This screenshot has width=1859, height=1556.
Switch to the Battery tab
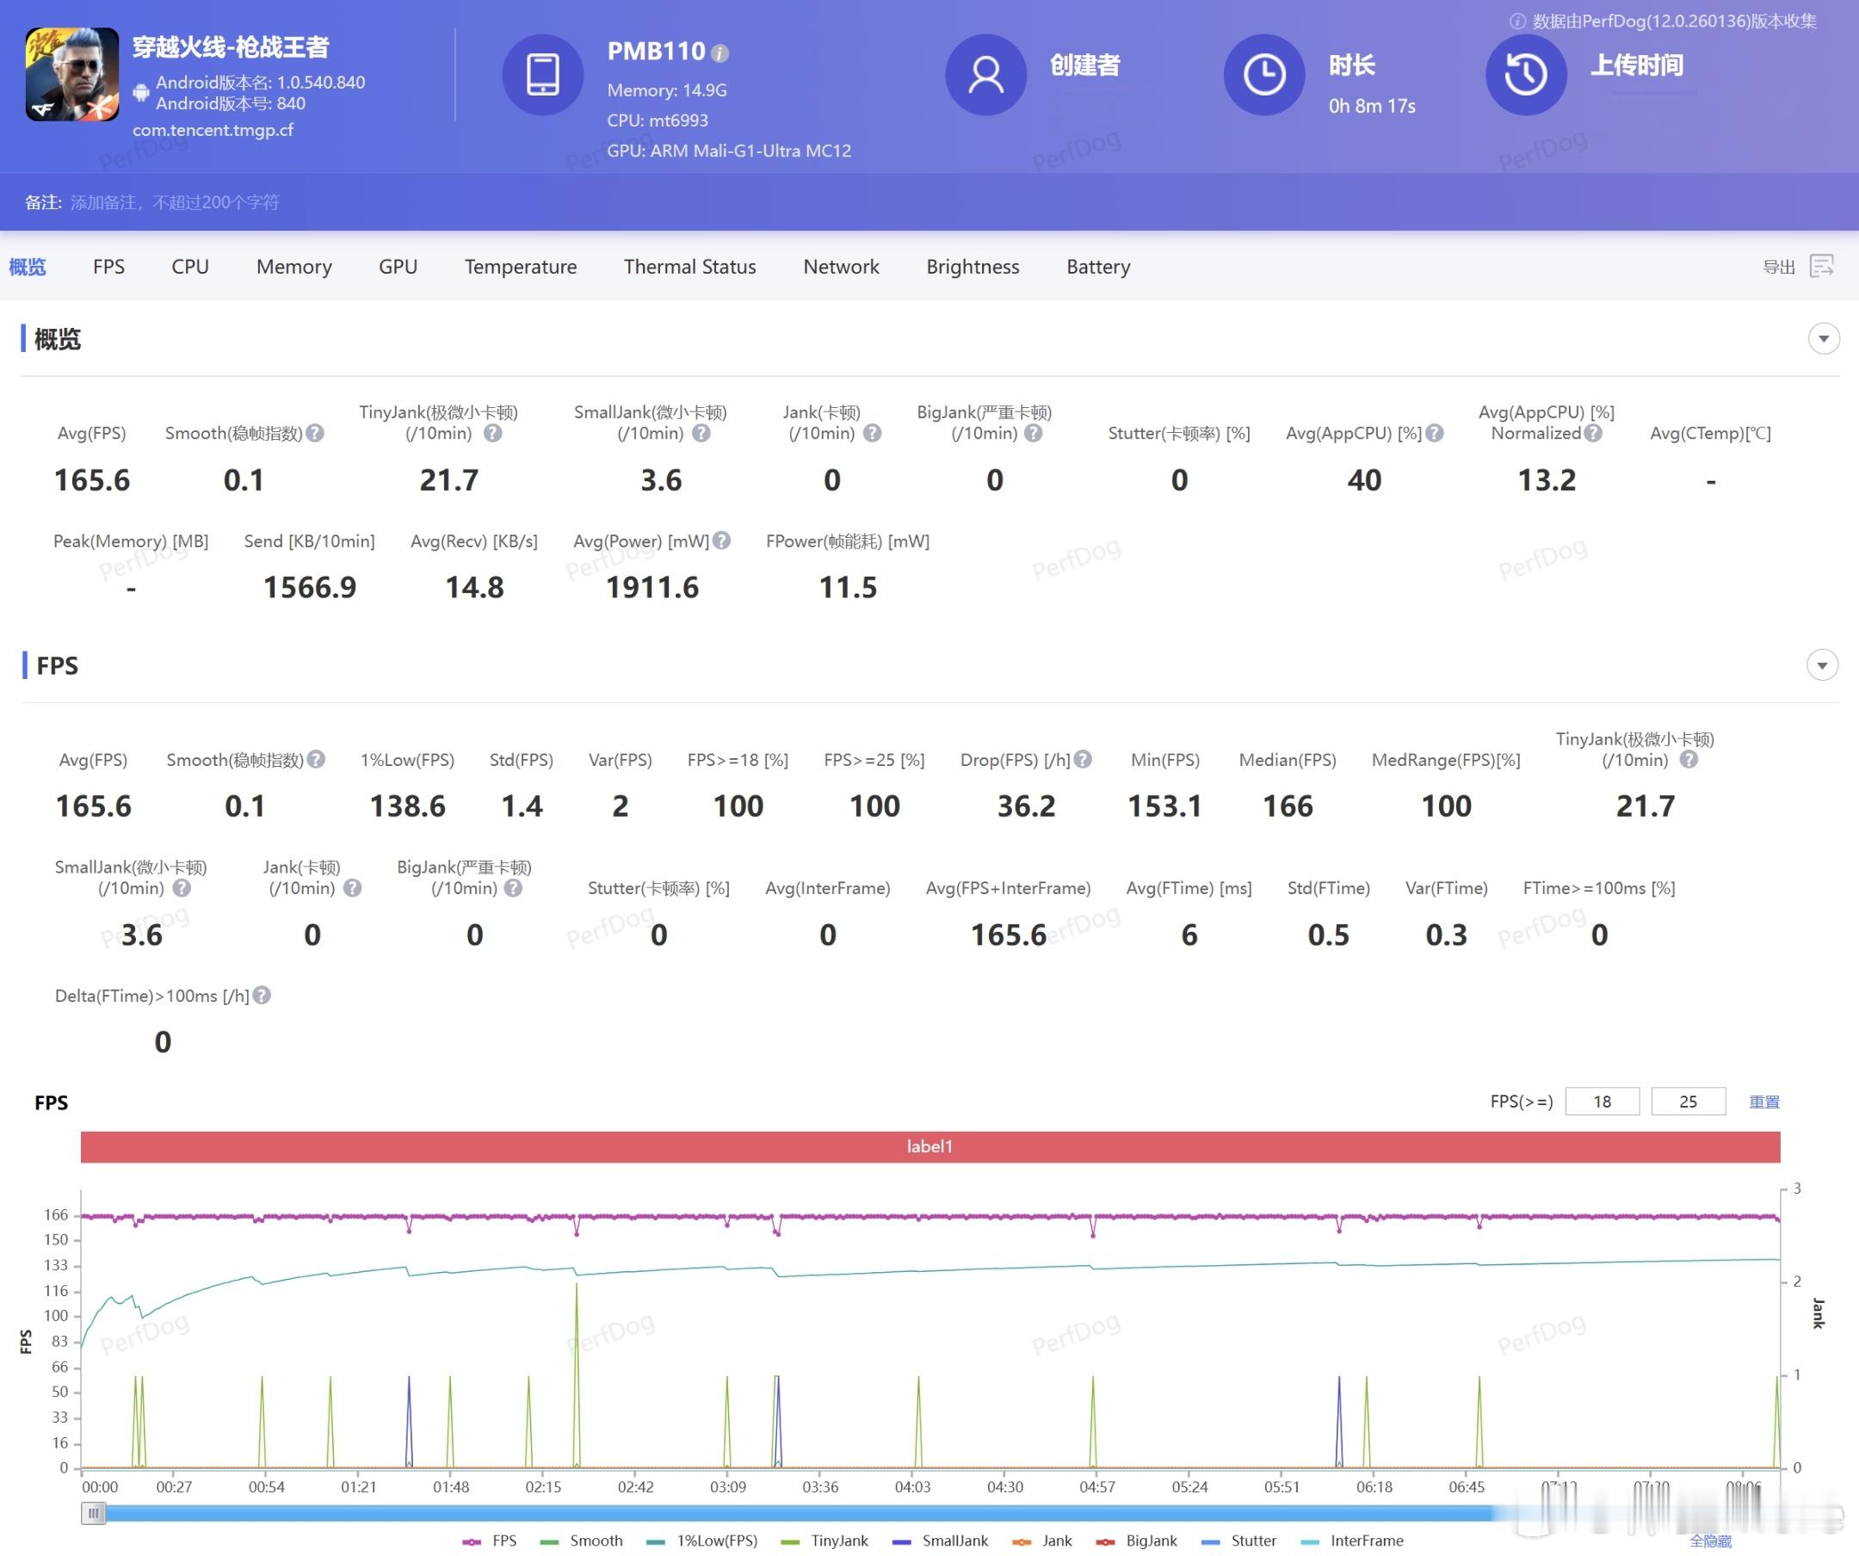click(x=1097, y=267)
